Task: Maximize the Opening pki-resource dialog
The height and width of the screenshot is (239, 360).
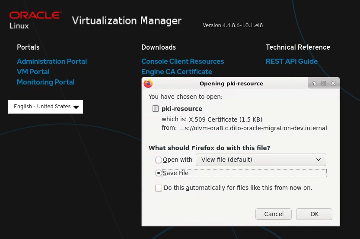Action: pyautogui.click(x=324, y=83)
